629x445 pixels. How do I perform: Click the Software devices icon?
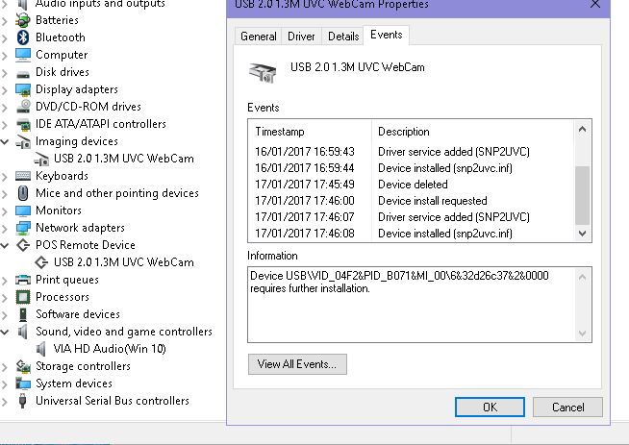[x=23, y=314]
